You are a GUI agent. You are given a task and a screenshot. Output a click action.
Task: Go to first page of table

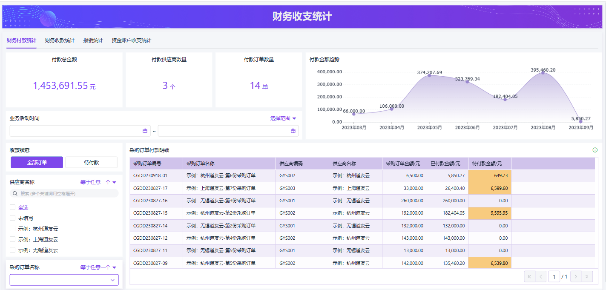coord(529,276)
